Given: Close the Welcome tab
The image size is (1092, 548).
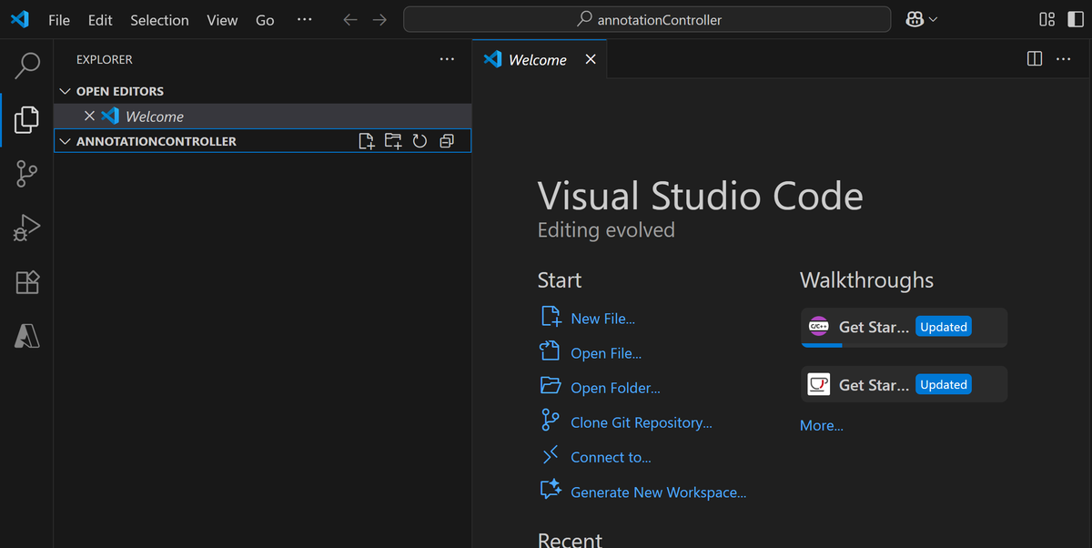Looking at the screenshot, I should [591, 59].
